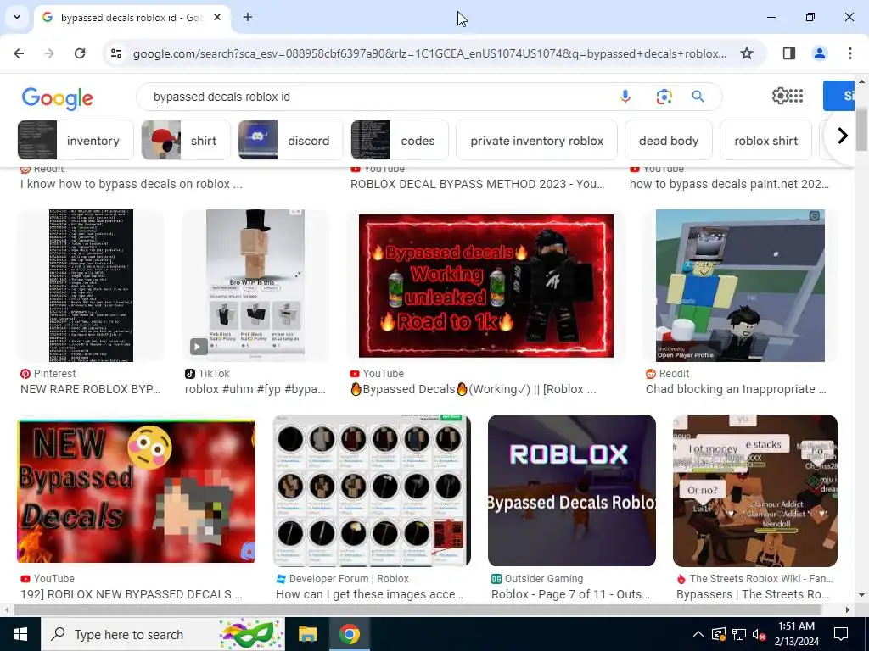The height and width of the screenshot is (651, 869).
Task: Click the scrollbar down arrow
Action: pos(862,595)
